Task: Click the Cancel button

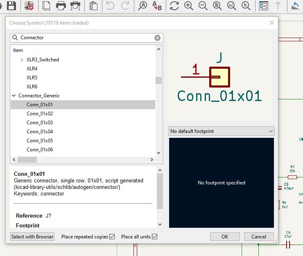Action: click(259, 236)
